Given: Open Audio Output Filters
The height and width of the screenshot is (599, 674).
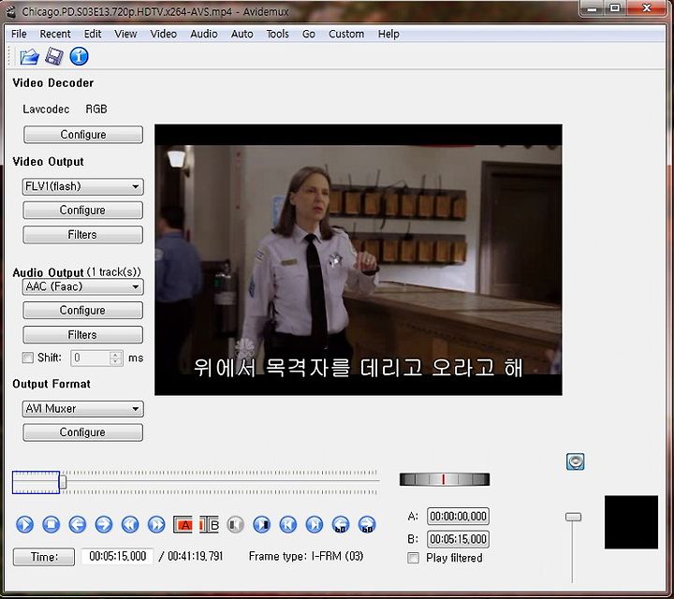Looking at the screenshot, I should (82, 335).
